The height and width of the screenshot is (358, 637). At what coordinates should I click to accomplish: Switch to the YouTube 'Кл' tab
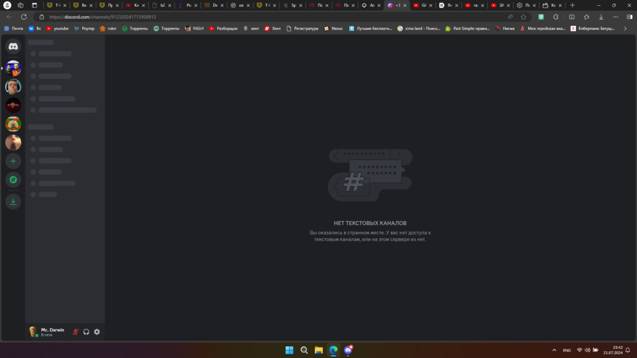135,5
